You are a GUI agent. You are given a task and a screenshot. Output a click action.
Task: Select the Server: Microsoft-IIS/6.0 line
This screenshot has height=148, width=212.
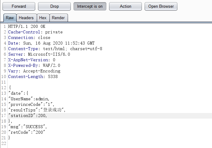[x=39, y=54]
